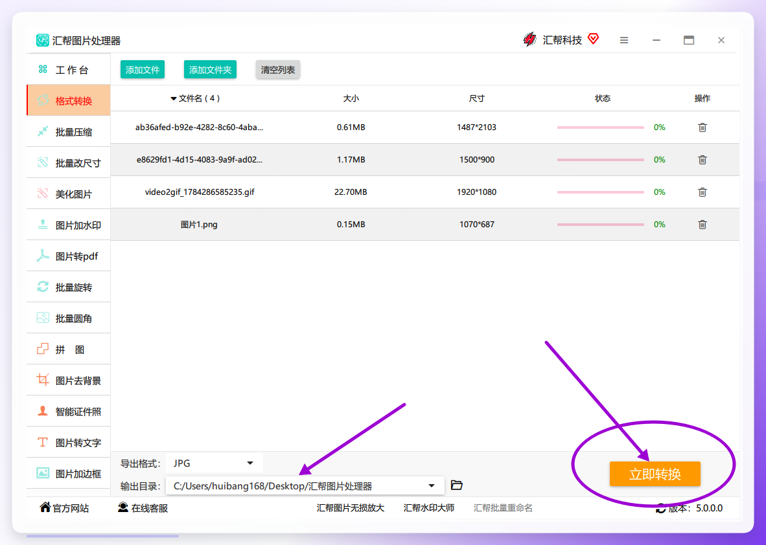Remove video2gif_1784286585235.gif using its trash icon
This screenshot has width=766, height=545.
[x=702, y=192]
